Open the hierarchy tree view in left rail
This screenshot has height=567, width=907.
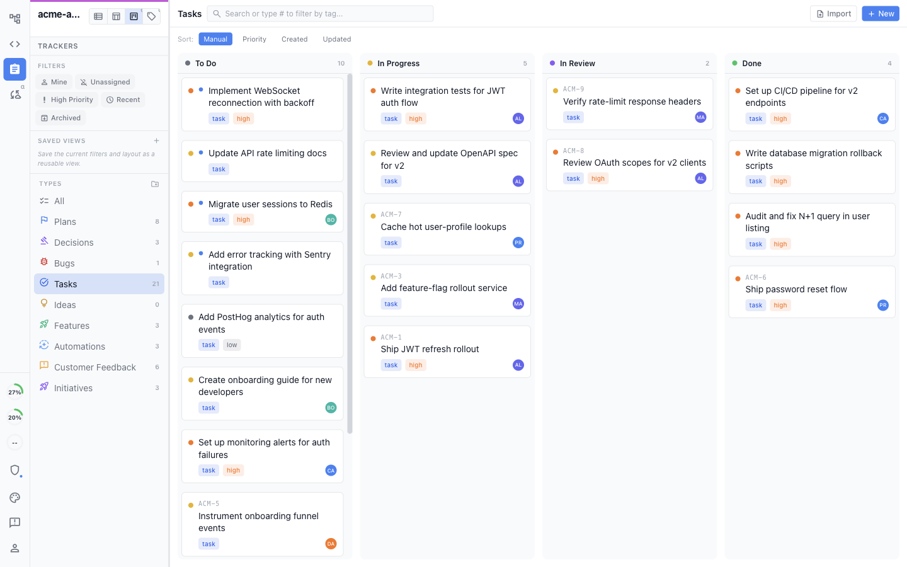tap(14, 19)
